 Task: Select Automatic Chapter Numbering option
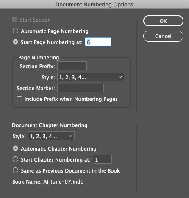[15, 148]
